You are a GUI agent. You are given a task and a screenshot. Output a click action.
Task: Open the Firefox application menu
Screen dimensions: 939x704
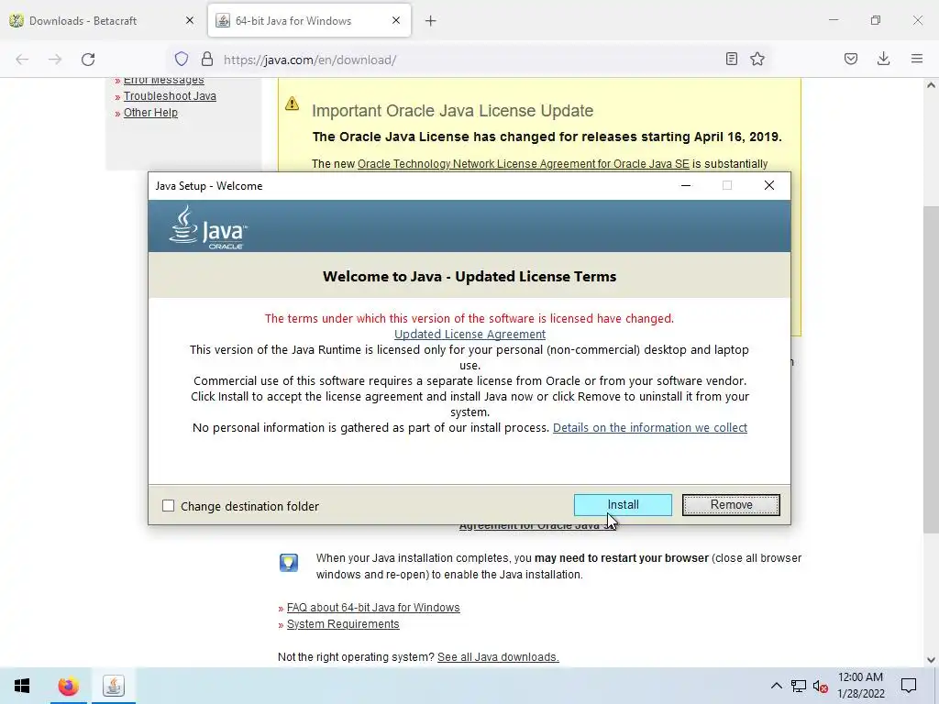[x=917, y=59]
